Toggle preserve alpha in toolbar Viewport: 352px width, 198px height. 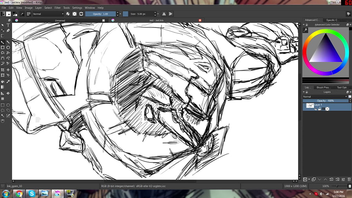coord(75,14)
